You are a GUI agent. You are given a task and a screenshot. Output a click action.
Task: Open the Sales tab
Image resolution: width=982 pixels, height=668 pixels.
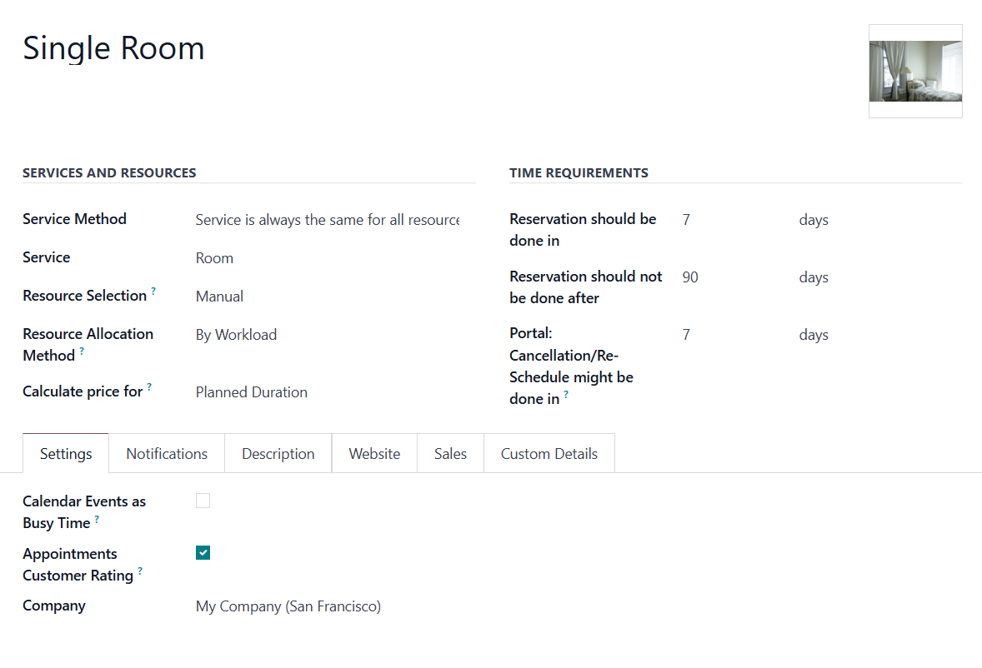coord(450,453)
